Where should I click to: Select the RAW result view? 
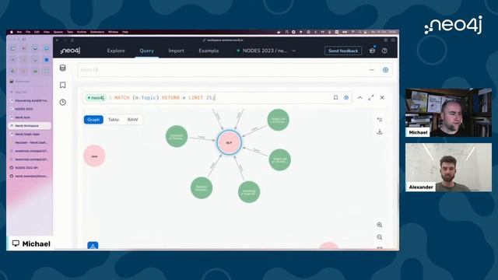[x=132, y=120]
